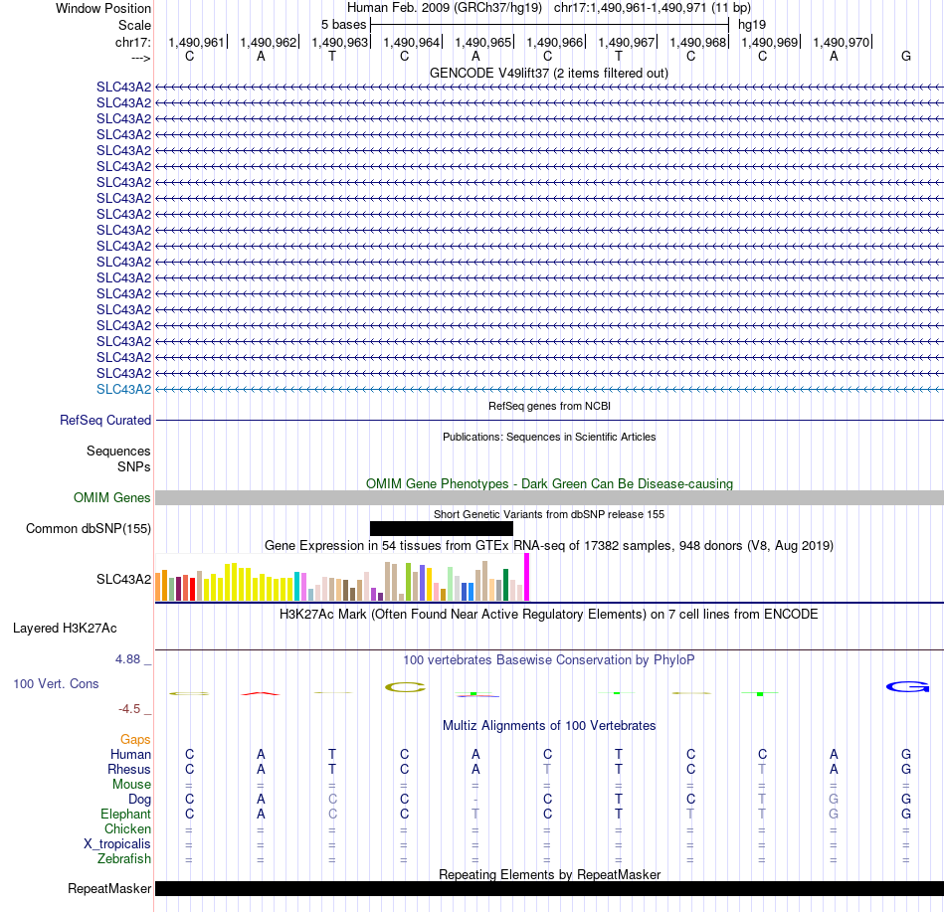Click the G base in the Human row
Screen dimensions: 945x912
906,754
